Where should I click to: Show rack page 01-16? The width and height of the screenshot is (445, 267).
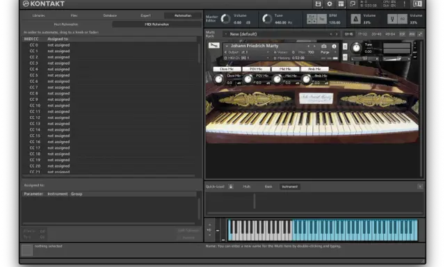pyautogui.click(x=348, y=34)
